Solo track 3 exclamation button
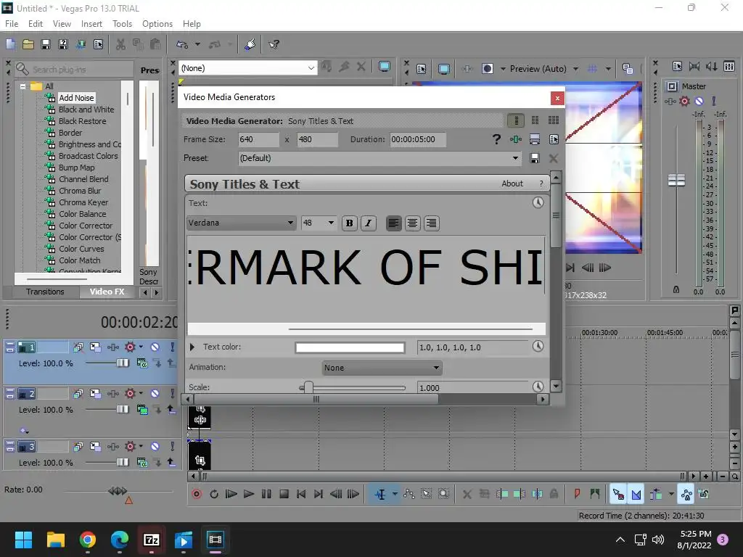 [x=173, y=446]
